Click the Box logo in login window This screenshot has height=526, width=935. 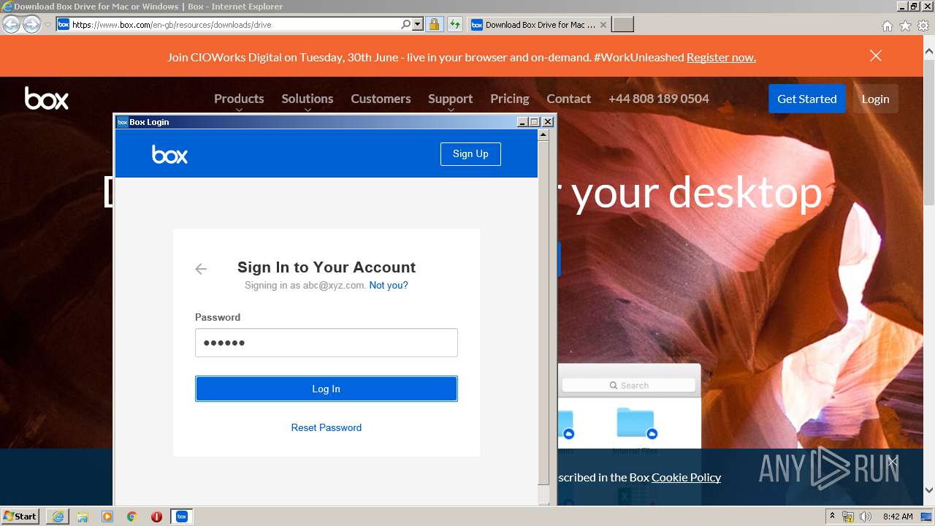click(169, 154)
